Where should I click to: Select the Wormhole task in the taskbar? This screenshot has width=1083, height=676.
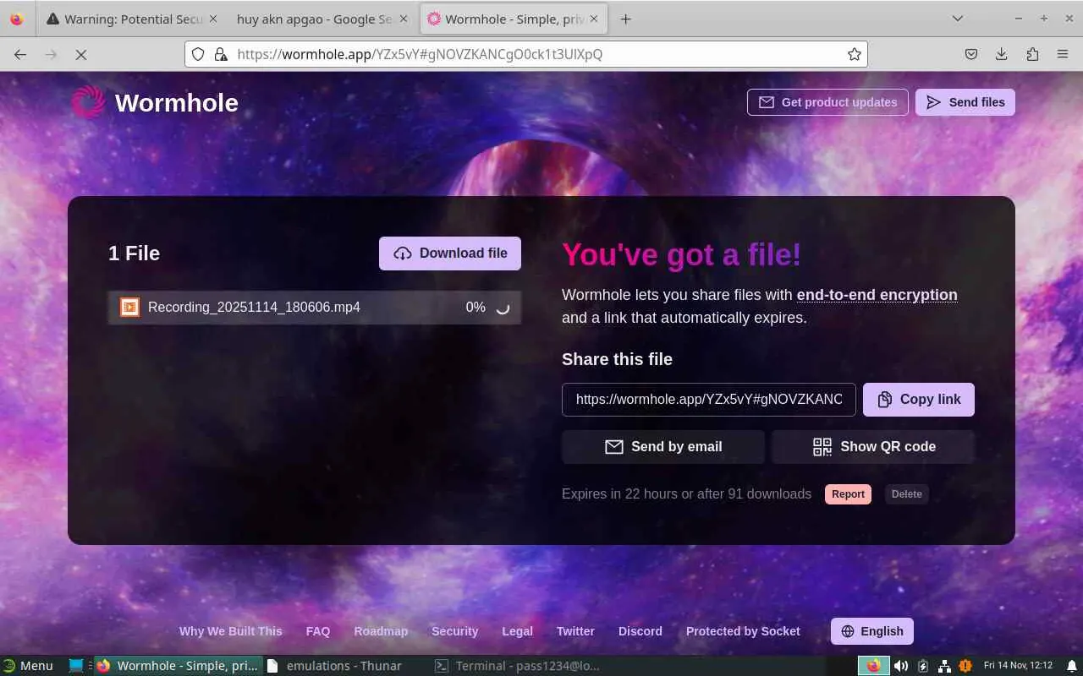click(x=178, y=666)
